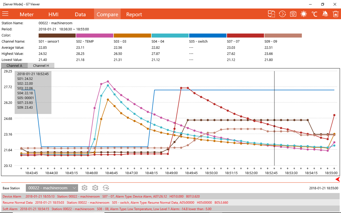Click the swap channels icon

click(x=272, y=14)
